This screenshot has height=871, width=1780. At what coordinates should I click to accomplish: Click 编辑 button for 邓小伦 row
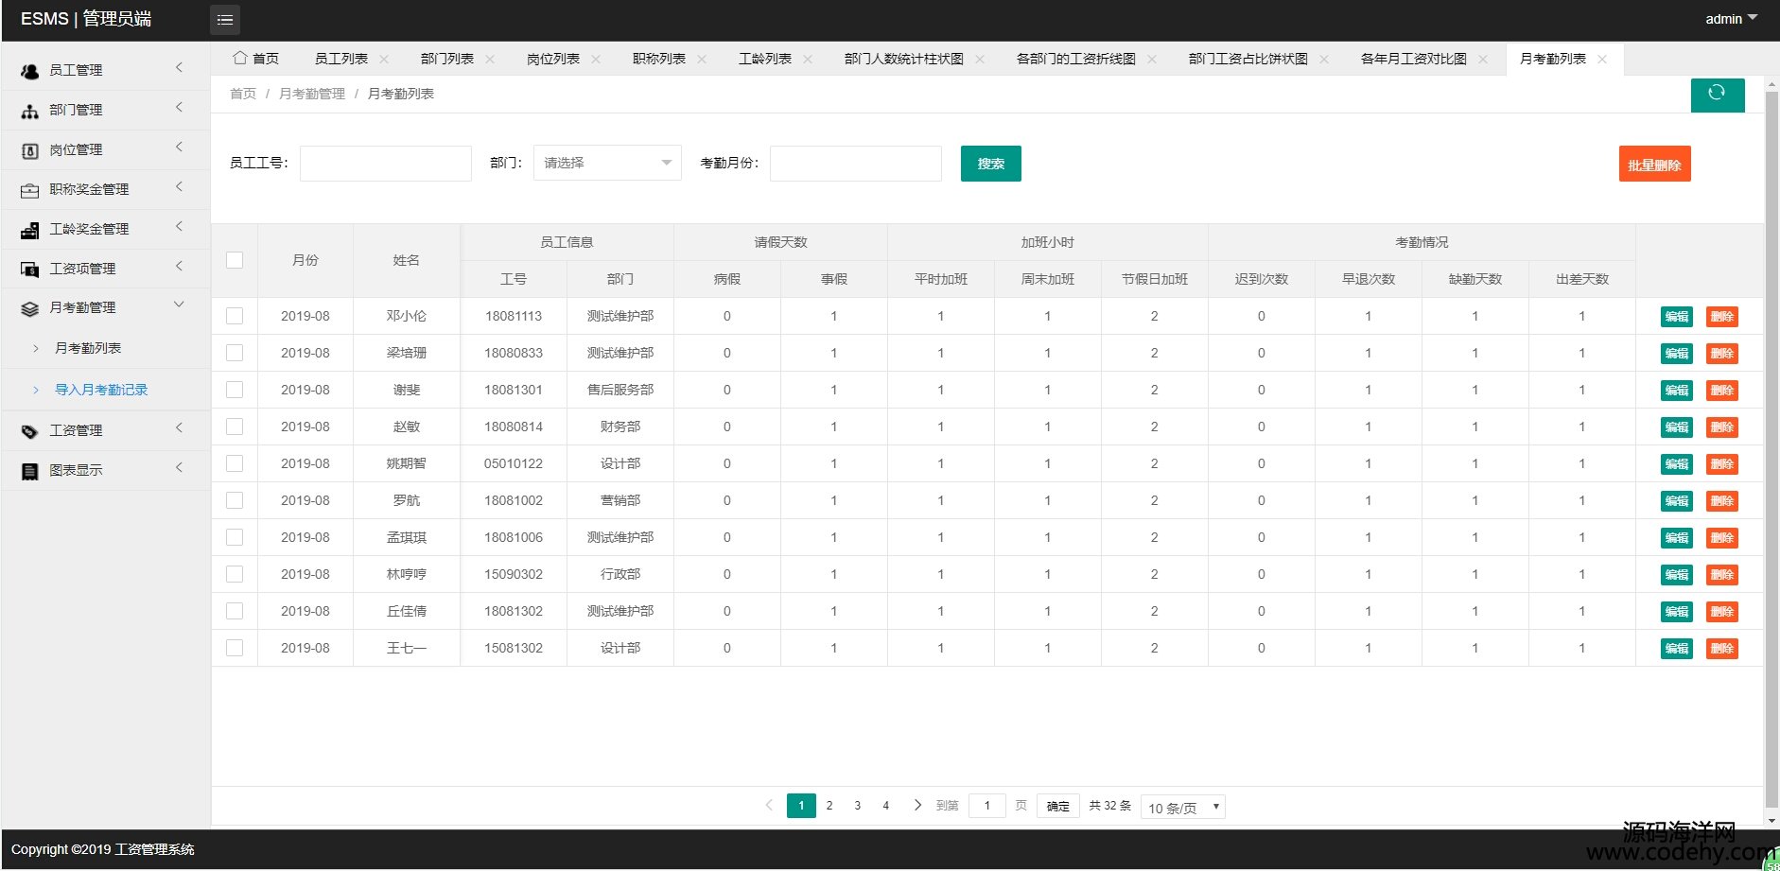[x=1677, y=317]
